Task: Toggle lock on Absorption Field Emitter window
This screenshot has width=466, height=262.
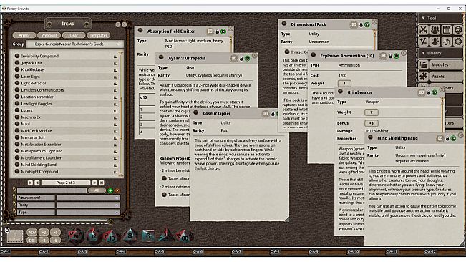Action: (x=217, y=31)
